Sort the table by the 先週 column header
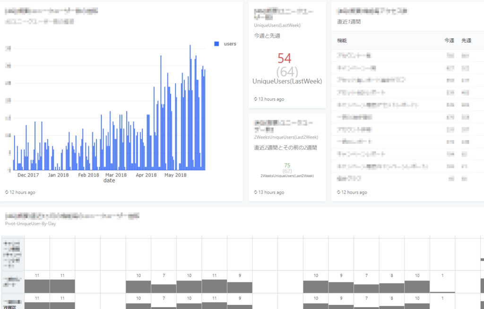Image resolution: width=484 pixels, height=309 pixels. click(x=466, y=40)
